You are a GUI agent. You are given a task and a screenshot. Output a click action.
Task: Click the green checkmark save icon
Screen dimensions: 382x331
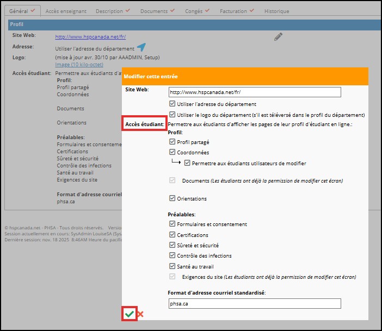(129, 314)
